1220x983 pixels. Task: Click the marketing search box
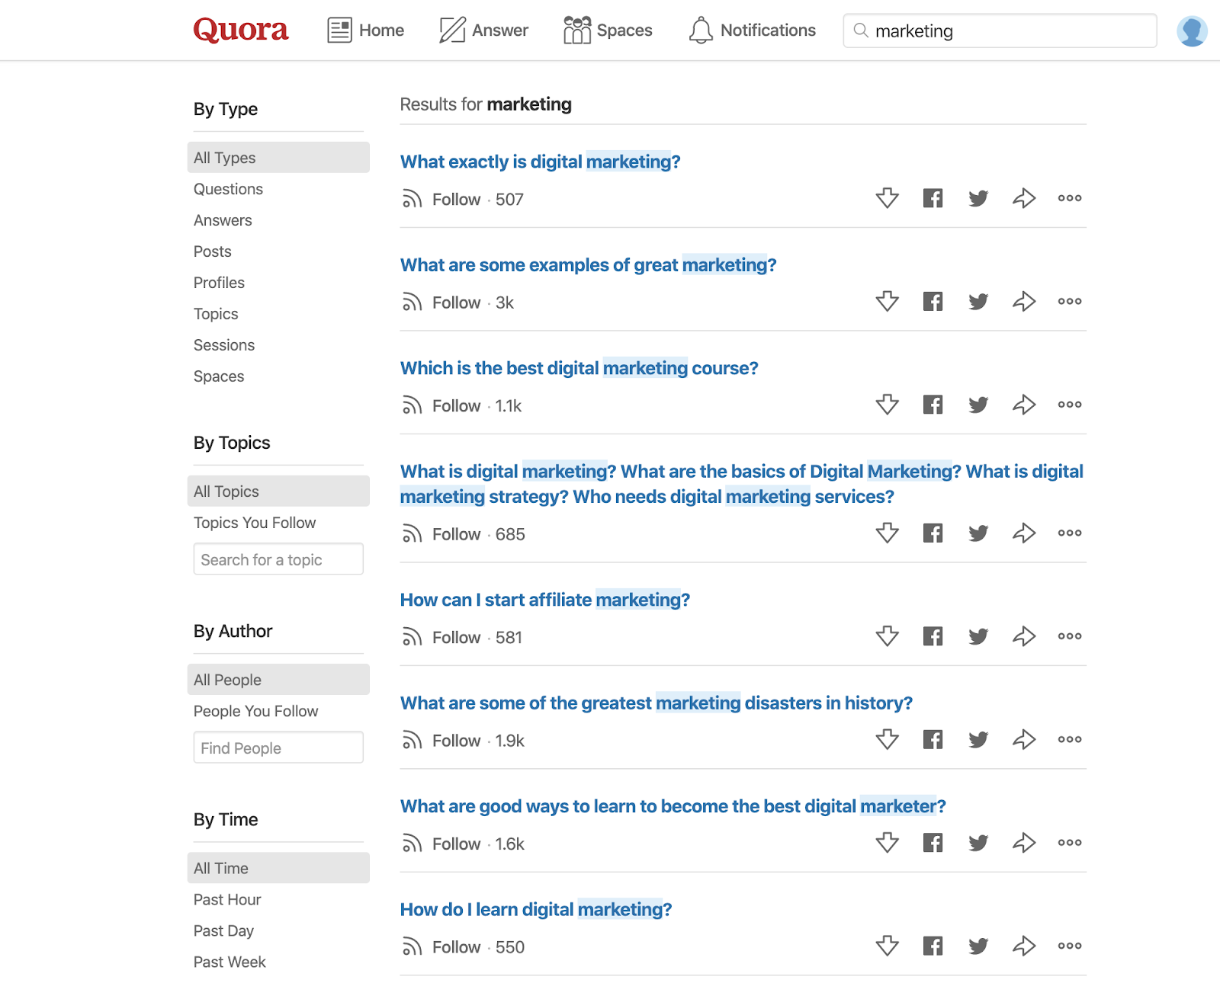point(1000,30)
